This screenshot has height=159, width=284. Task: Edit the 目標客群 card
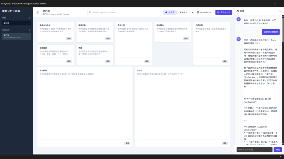225,61
